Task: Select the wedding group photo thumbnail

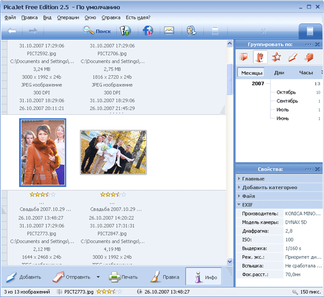Action: (x=113, y=153)
